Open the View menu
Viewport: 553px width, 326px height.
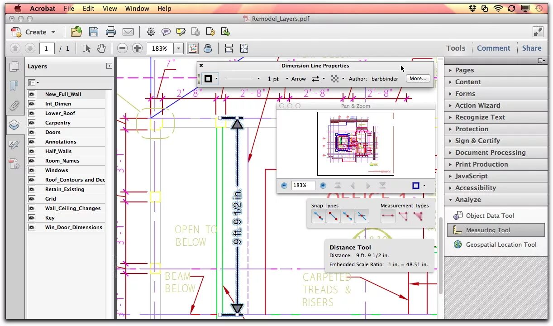(110, 8)
